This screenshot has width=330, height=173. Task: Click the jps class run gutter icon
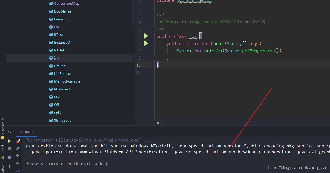(146, 36)
